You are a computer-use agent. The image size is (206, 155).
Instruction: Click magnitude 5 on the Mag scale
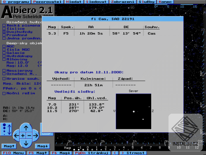click(133, 148)
